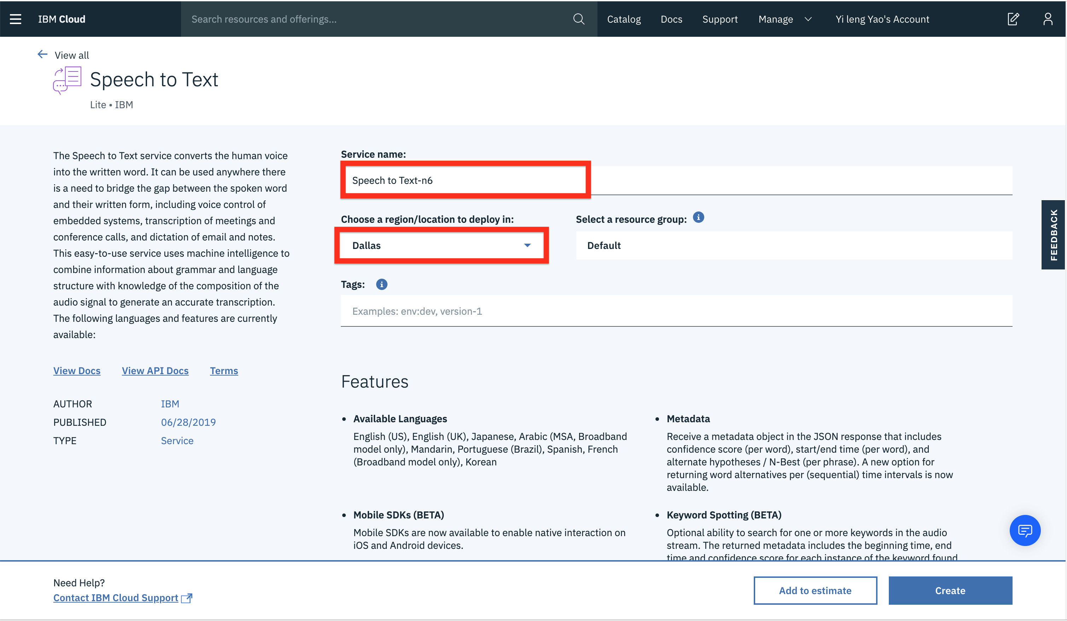Open Support in the top navigation
This screenshot has width=1067, height=621.
pyautogui.click(x=719, y=19)
